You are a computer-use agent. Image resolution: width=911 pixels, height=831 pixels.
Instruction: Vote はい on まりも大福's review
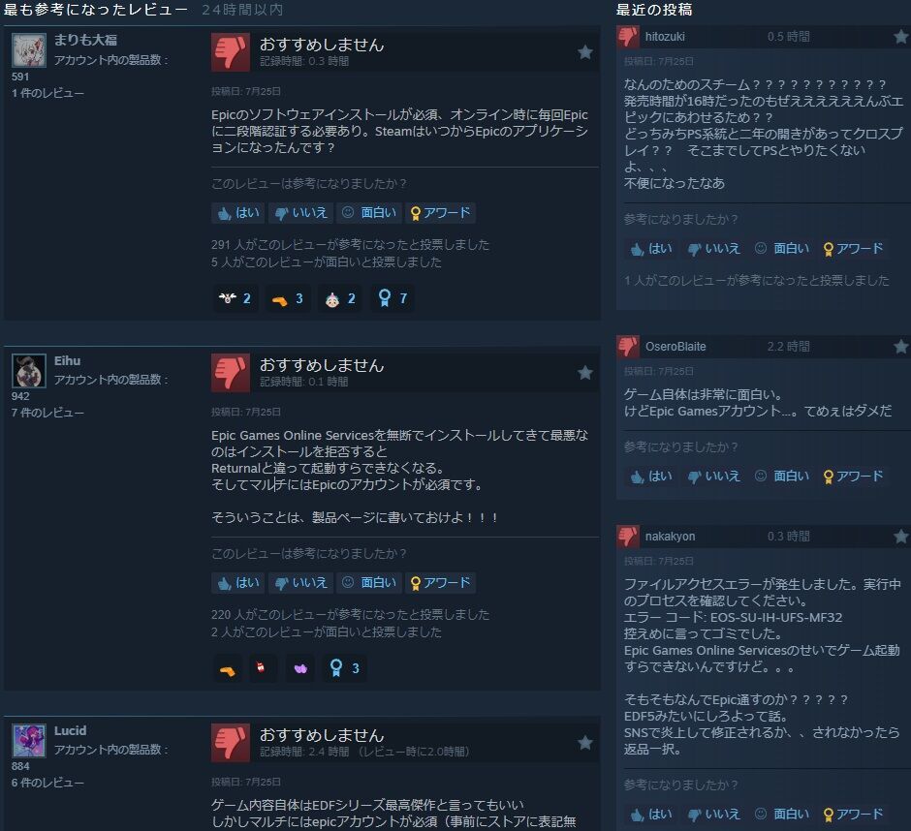coord(238,213)
